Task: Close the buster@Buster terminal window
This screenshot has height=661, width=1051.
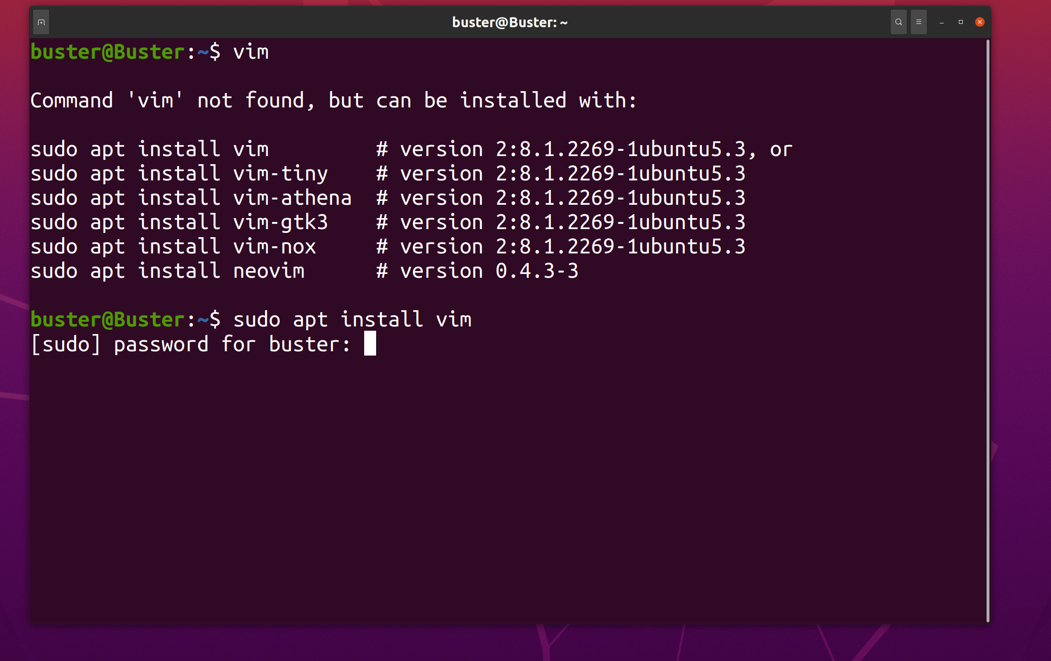Action: 979,22
